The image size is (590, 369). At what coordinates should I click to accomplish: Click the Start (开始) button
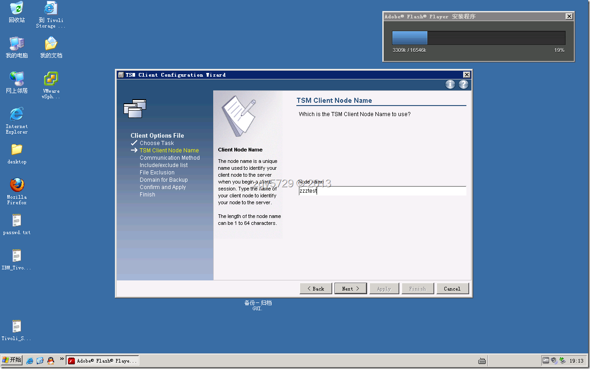(11, 360)
